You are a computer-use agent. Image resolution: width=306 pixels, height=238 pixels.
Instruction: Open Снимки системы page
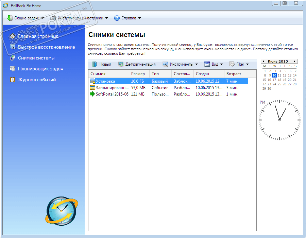[x=36, y=58]
